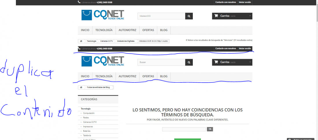
Task: Expand the upper Carrito dropdown arrow
Action: 250,16
